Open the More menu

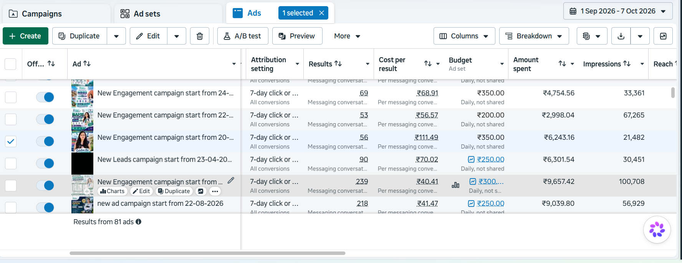coord(347,36)
